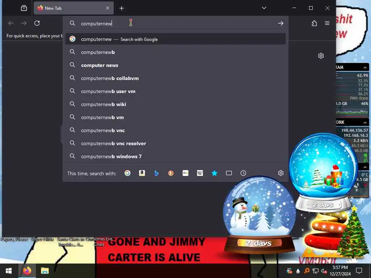Open the taskbar clock showing 5:57 PM
The width and height of the screenshot is (371, 278).
(x=340, y=271)
